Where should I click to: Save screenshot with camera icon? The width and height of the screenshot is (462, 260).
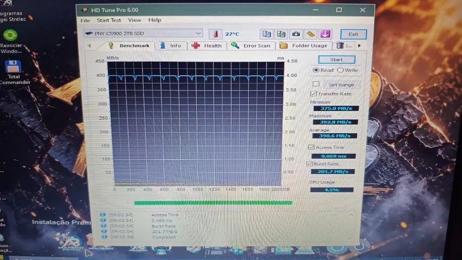click(x=296, y=34)
